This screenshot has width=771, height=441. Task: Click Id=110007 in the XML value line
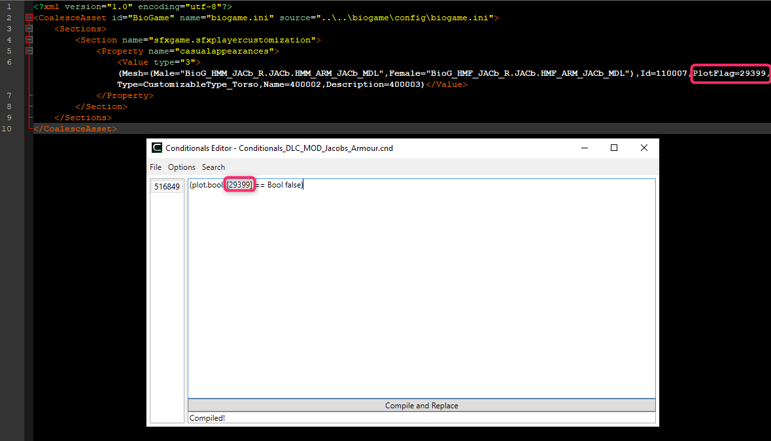664,73
